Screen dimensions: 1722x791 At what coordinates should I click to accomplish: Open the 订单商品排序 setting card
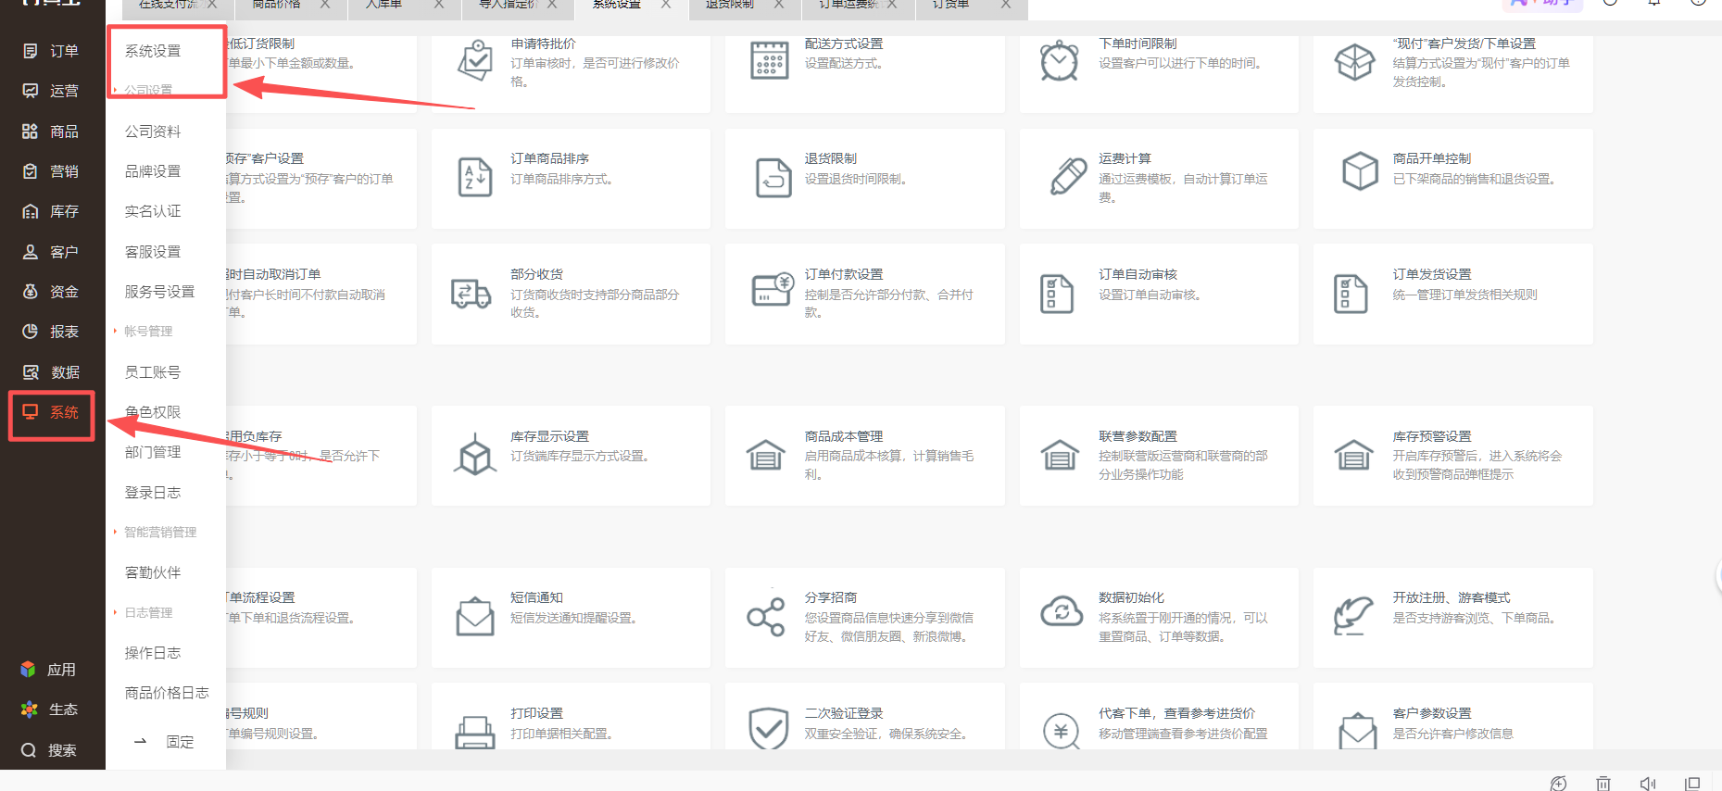[571, 179]
